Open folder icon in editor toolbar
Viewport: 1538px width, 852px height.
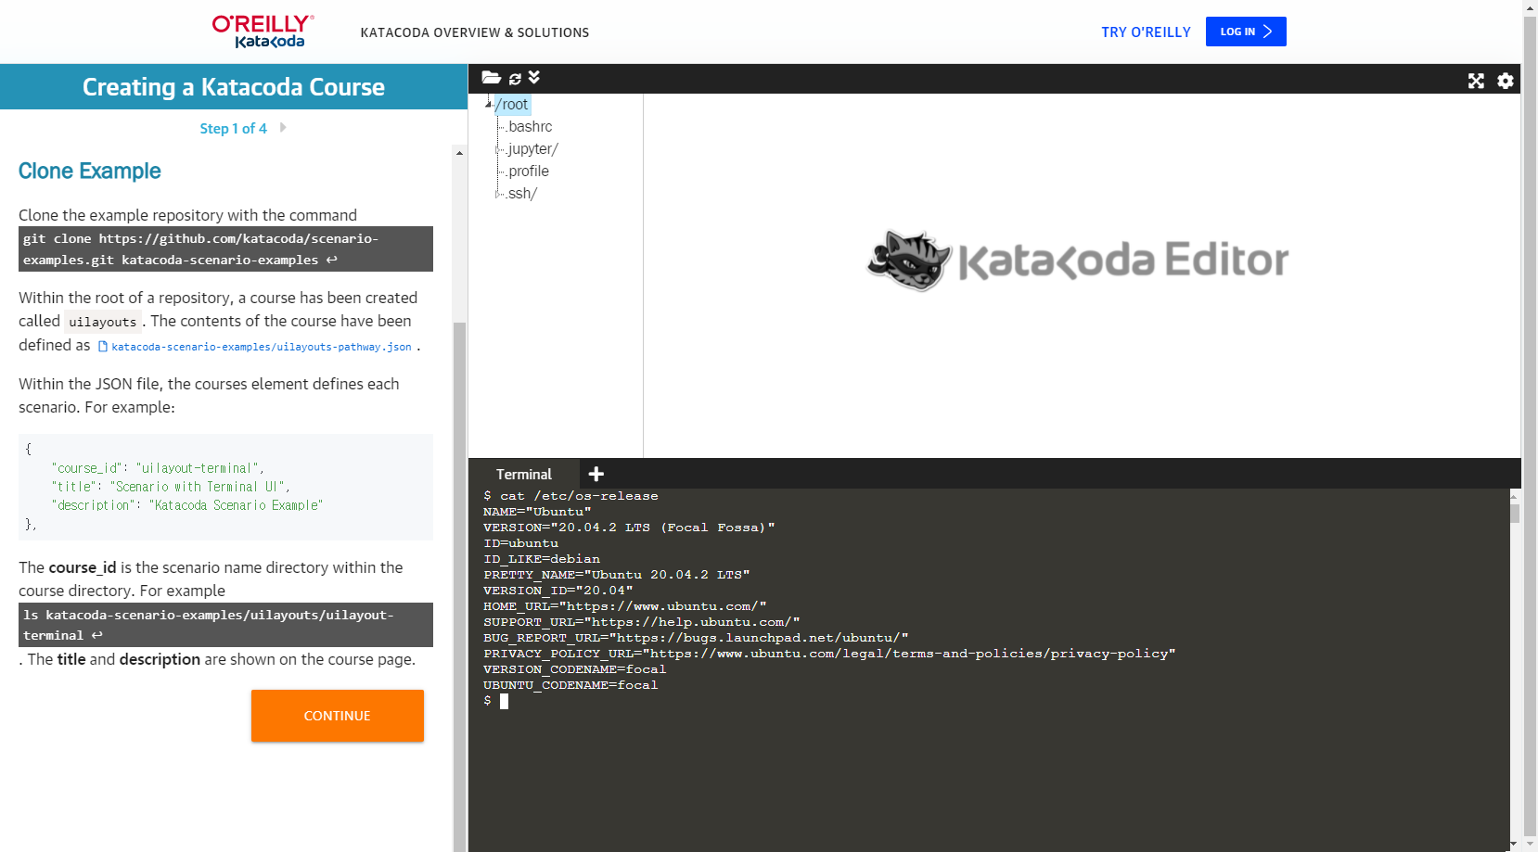click(492, 78)
